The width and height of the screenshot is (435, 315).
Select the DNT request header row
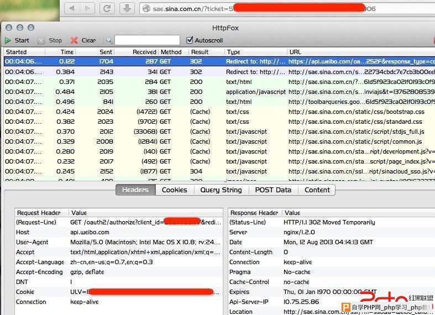[x=119, y=282]
